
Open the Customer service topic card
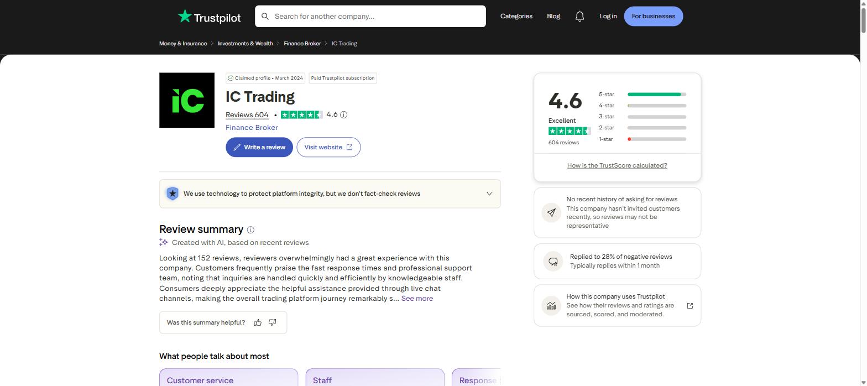228,378
